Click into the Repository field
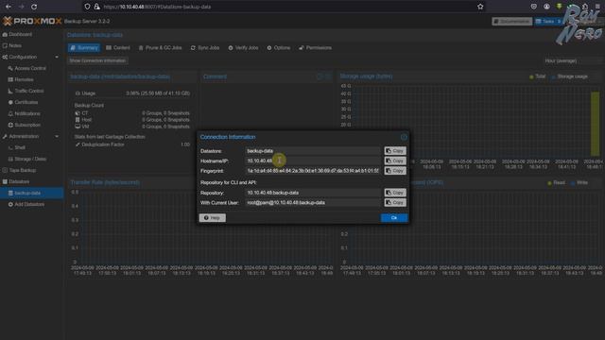 313,193
